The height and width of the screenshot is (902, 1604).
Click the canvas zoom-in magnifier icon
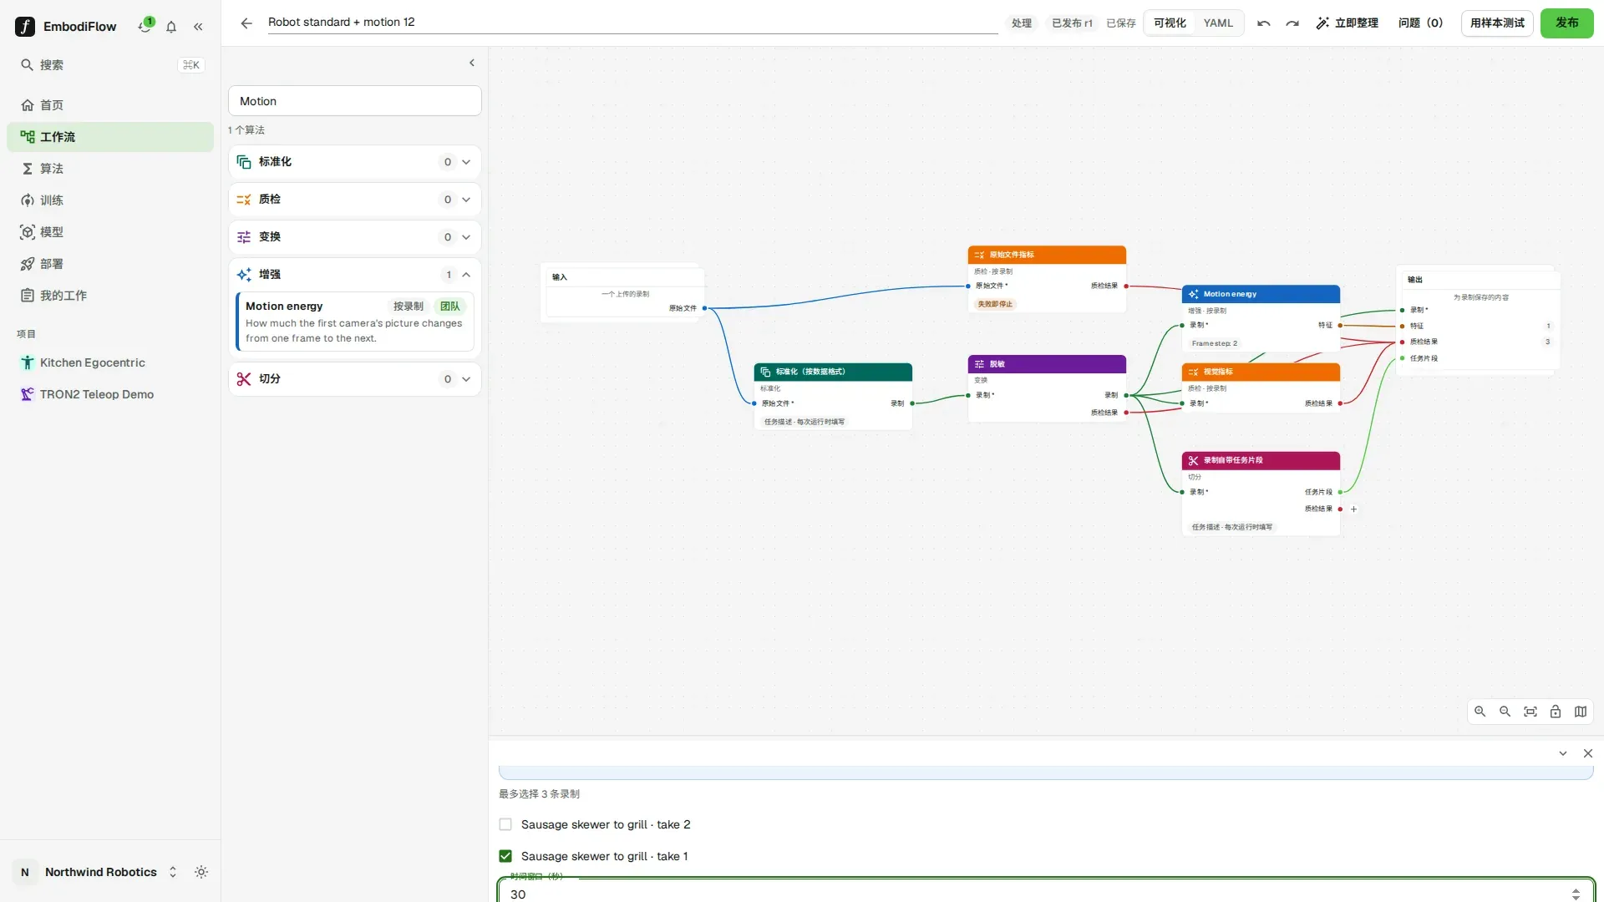point(1480,712)
